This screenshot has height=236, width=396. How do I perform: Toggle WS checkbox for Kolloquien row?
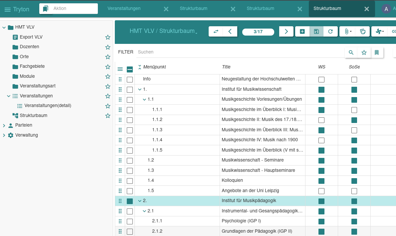point(321,181)
